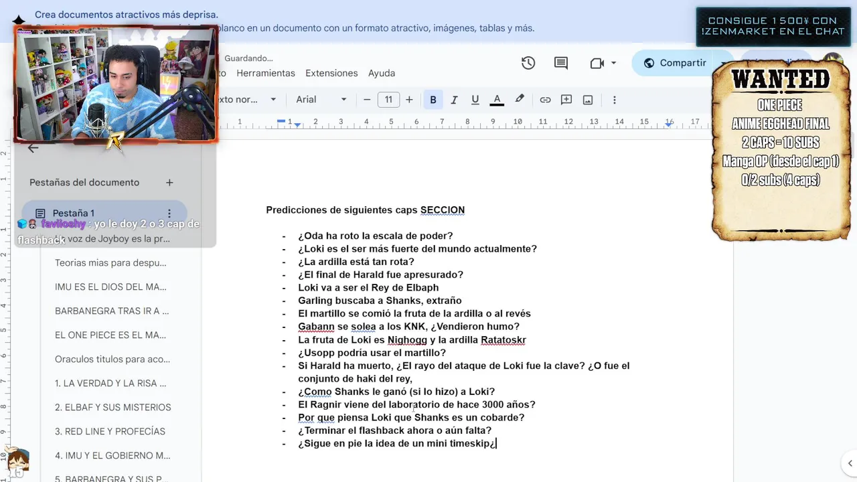
Task: Toggle bold formatting
Action: click(x=433, y=100)
